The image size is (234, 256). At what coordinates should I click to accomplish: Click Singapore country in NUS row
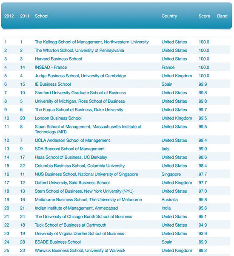(171, 174)
